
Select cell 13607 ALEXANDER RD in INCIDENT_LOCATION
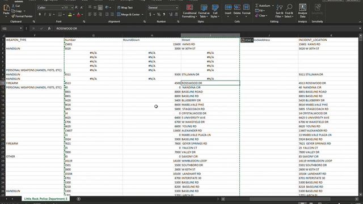(328, 131)
